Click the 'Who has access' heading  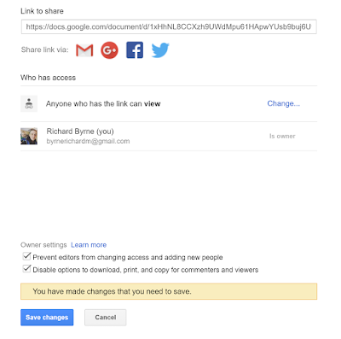[48, 78]
